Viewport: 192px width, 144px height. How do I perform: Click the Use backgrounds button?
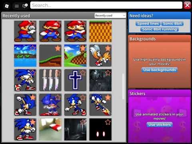click(160, 70)
